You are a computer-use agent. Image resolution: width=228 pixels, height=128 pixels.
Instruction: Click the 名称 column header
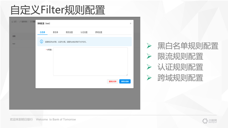click(x=14, y=36)
